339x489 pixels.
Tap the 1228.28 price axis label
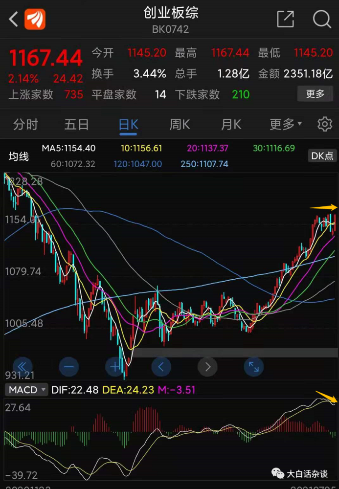(x=24, y=181)
